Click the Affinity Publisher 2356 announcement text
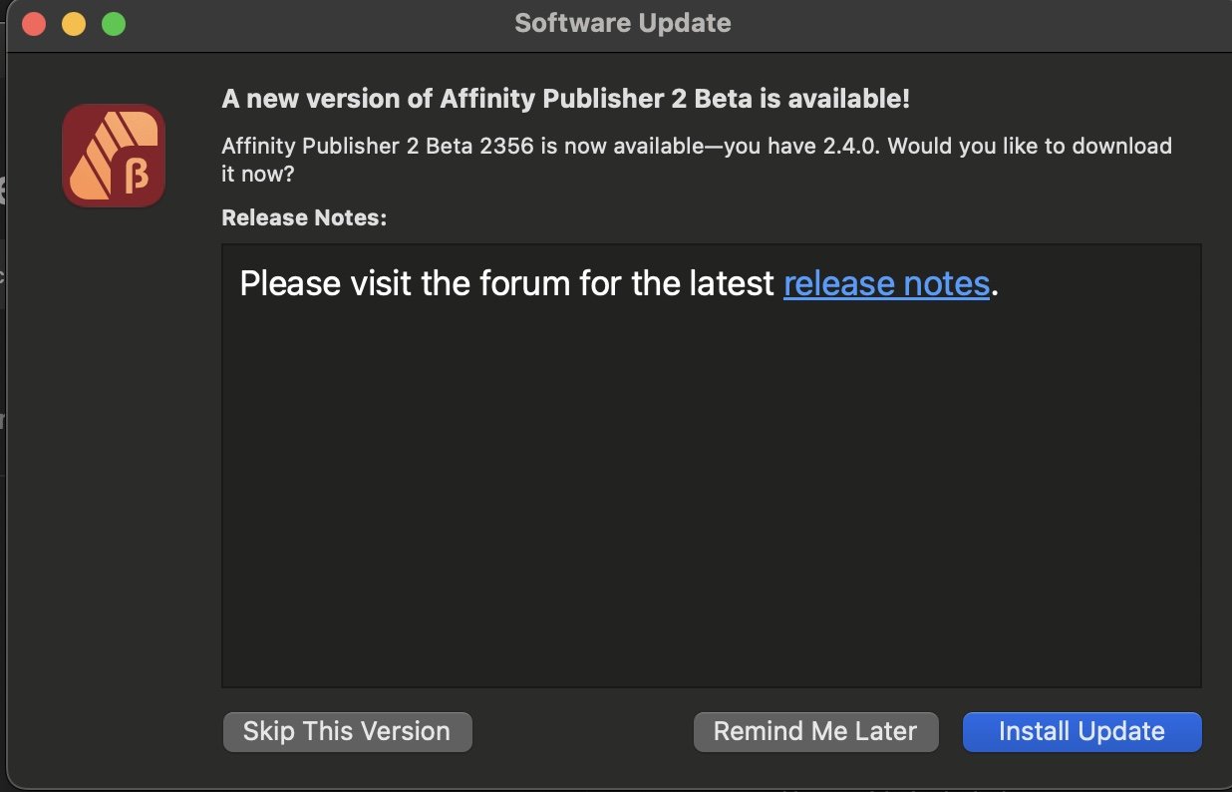This screenshot has width=1232, height=792. 696,146
